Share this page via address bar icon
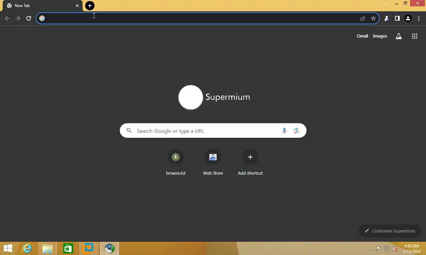This screenshot has width=426, height=255. [363, 18]
